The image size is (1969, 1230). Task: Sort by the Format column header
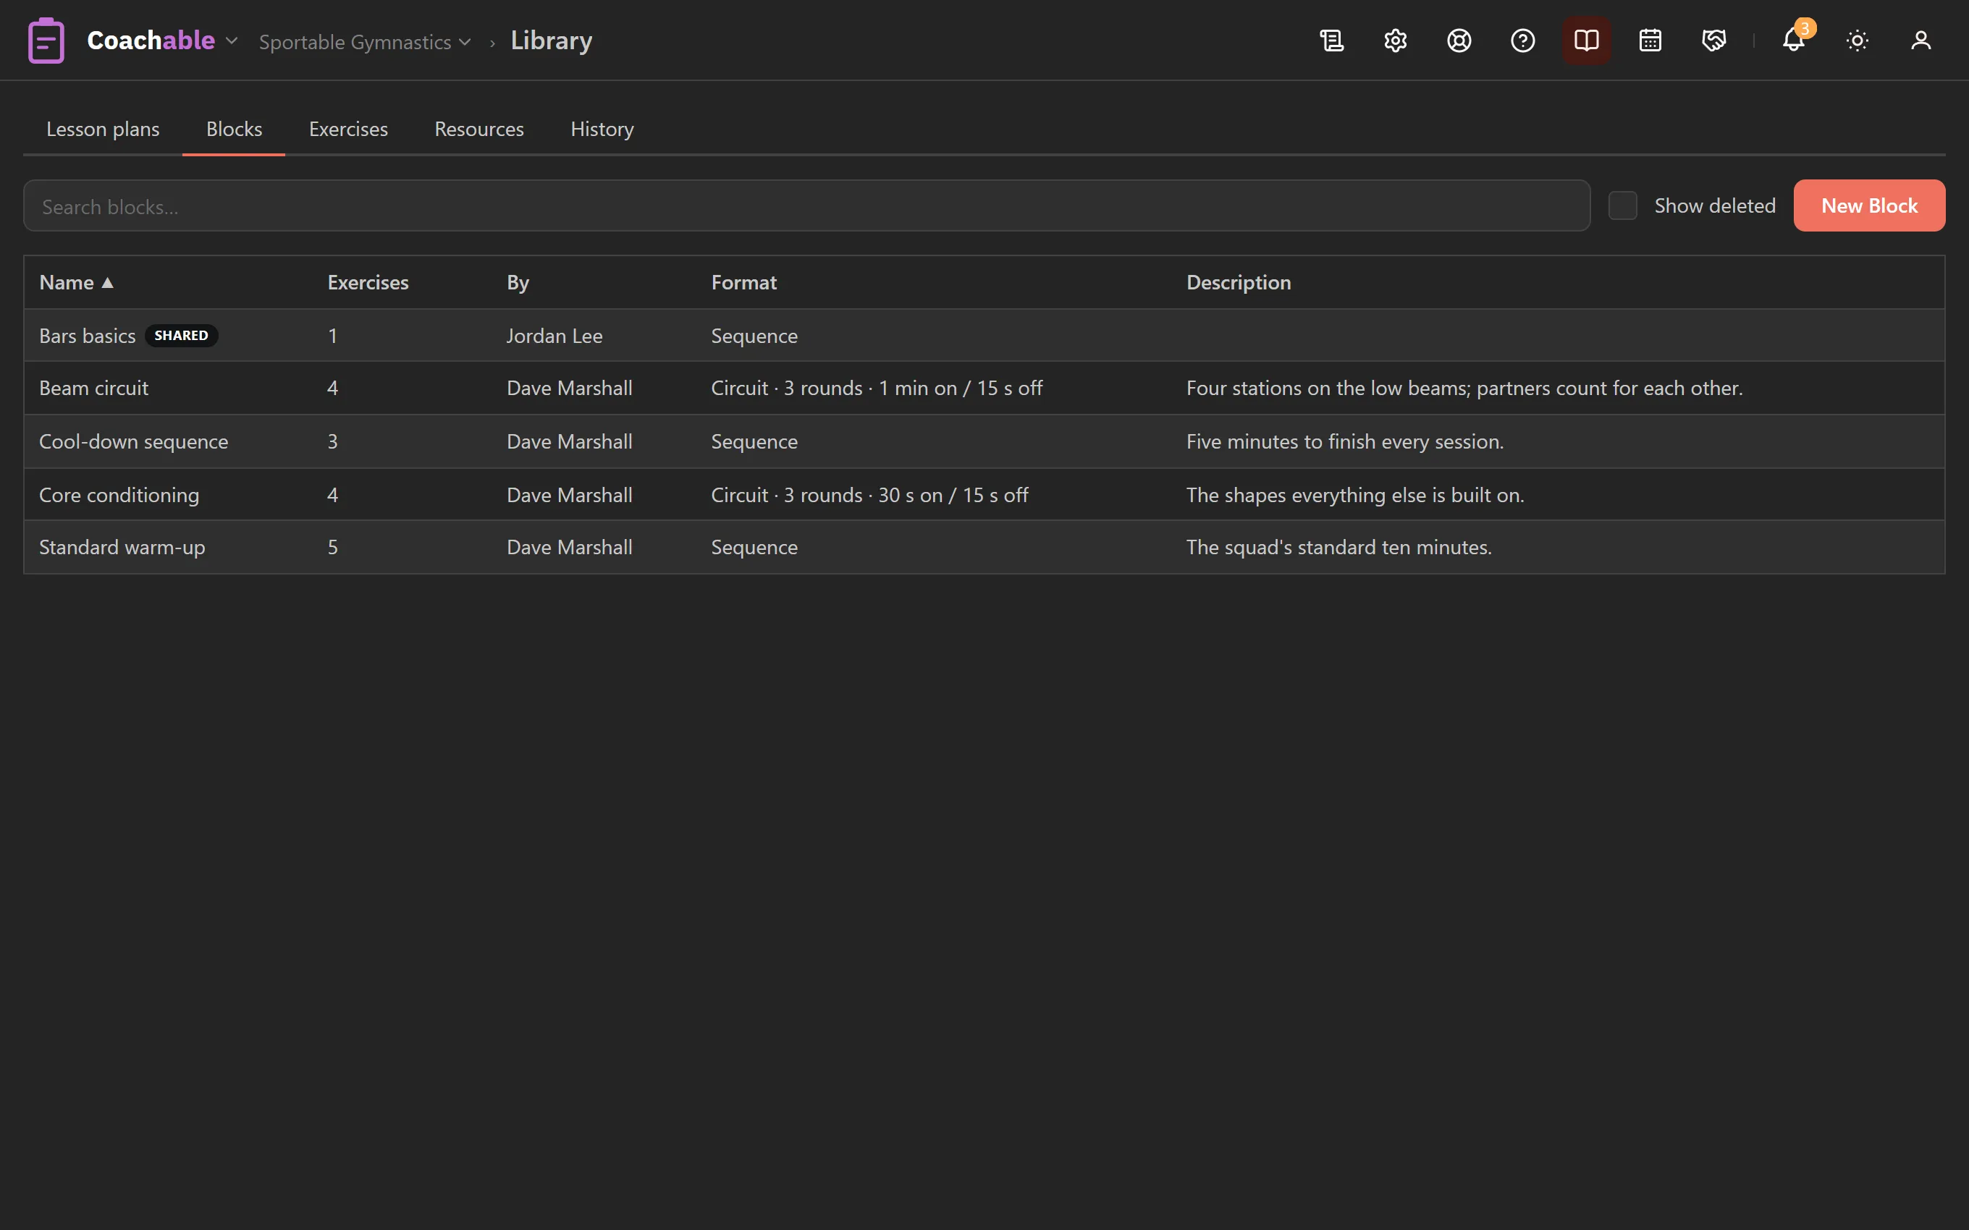[743, 282]
